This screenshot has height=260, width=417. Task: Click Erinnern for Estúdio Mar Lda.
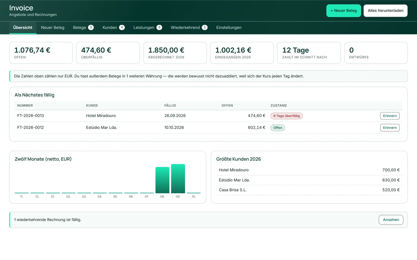(x=390, y=128)
